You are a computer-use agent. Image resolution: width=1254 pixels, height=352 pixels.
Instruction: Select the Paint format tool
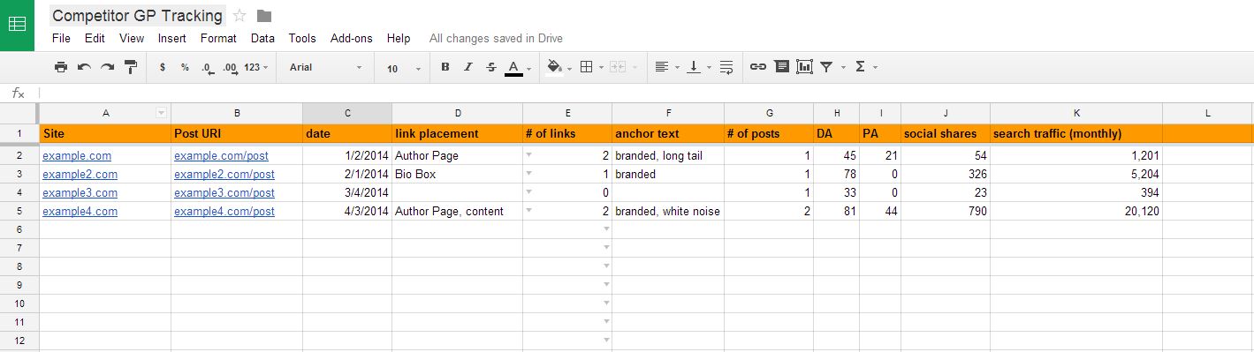[x=131, y=67]
